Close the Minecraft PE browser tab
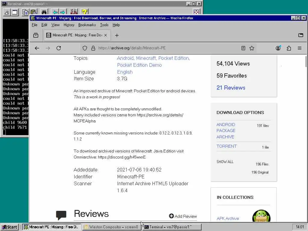 [106, 35]
